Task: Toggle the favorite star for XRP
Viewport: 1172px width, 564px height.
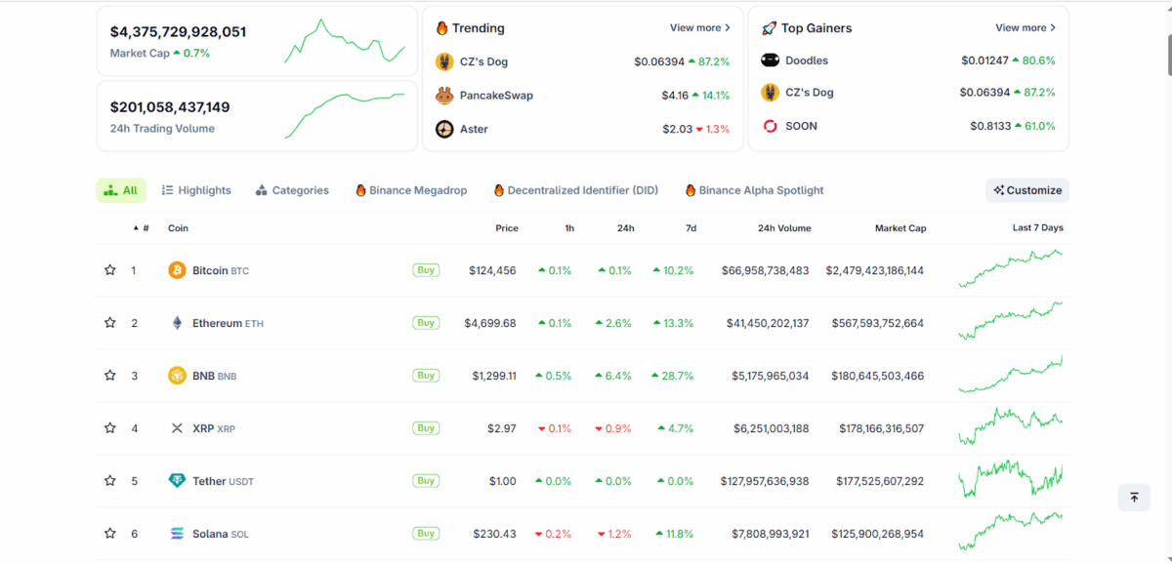Action: pyautogui.click(x=110, y=428)
